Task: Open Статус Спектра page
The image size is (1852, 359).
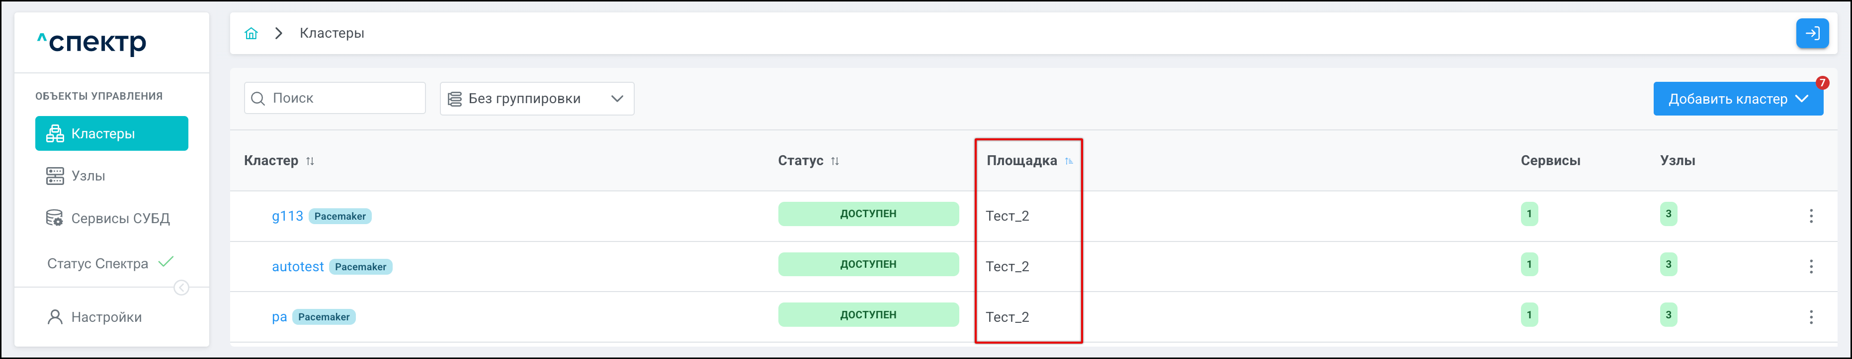Action: coord(98,264)
